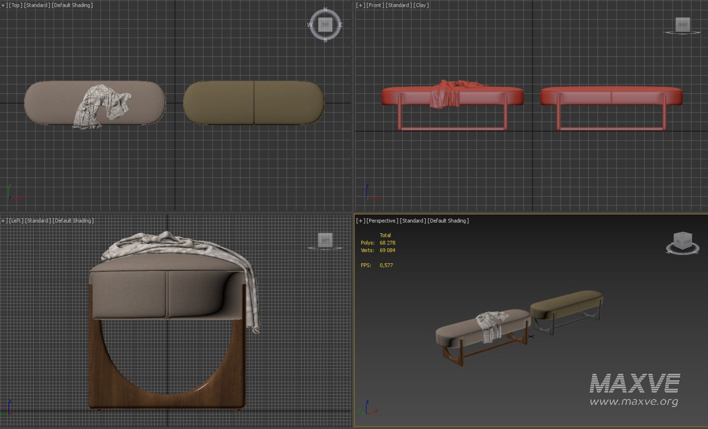Click the E compass direction on the ViewCube
The height and width of the screenshot is (429, 708).
coord(340,25)
